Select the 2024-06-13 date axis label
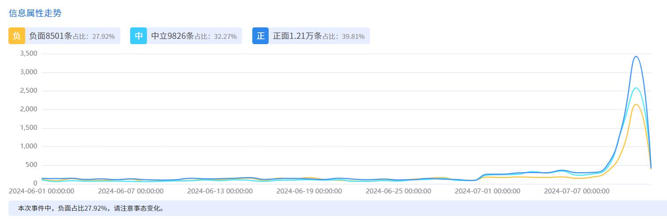667x219 pixels. [x=220, y=191]
